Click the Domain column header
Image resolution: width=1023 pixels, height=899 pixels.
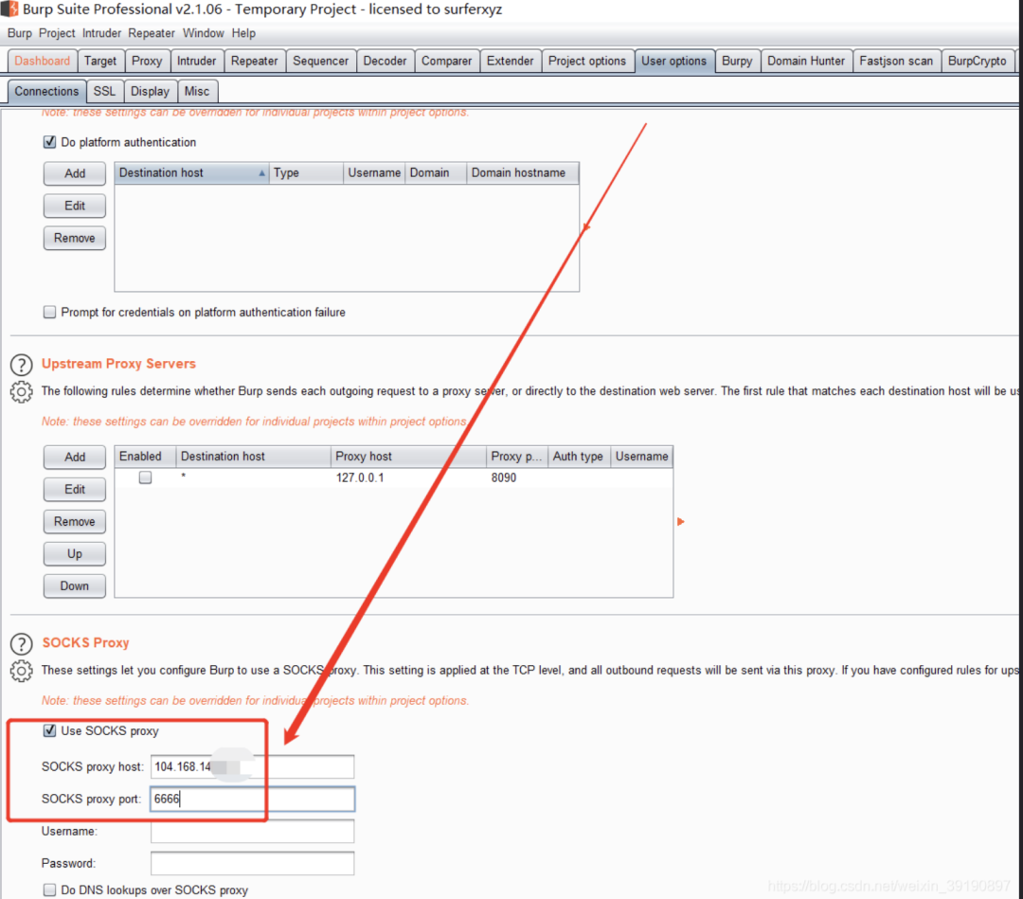436,172
